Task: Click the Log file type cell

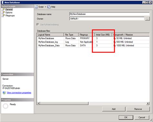Action: coord(71,42)
